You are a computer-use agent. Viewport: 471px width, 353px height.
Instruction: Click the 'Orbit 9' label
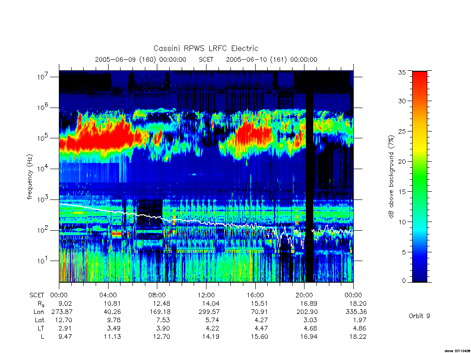pyautogui.click(x=419, y=316)
